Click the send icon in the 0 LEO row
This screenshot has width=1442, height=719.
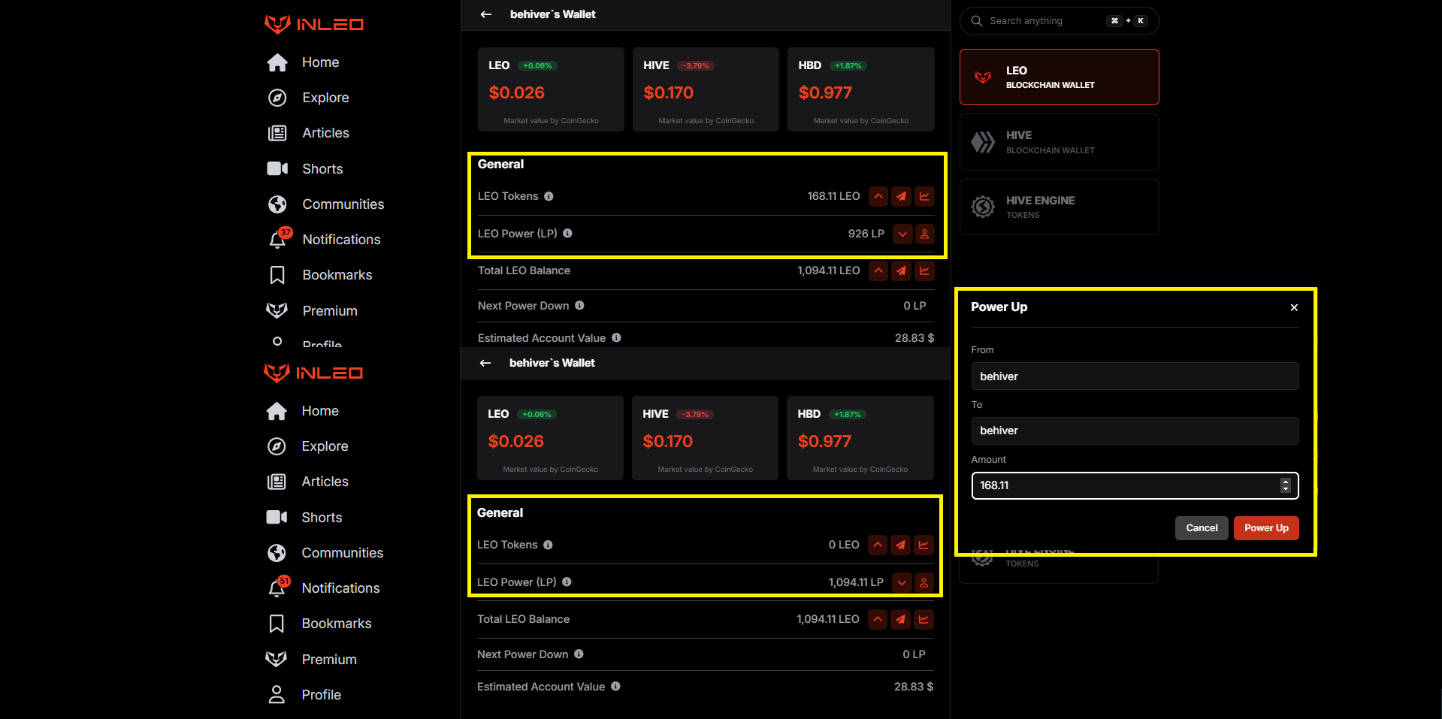(x=900, y=545)
